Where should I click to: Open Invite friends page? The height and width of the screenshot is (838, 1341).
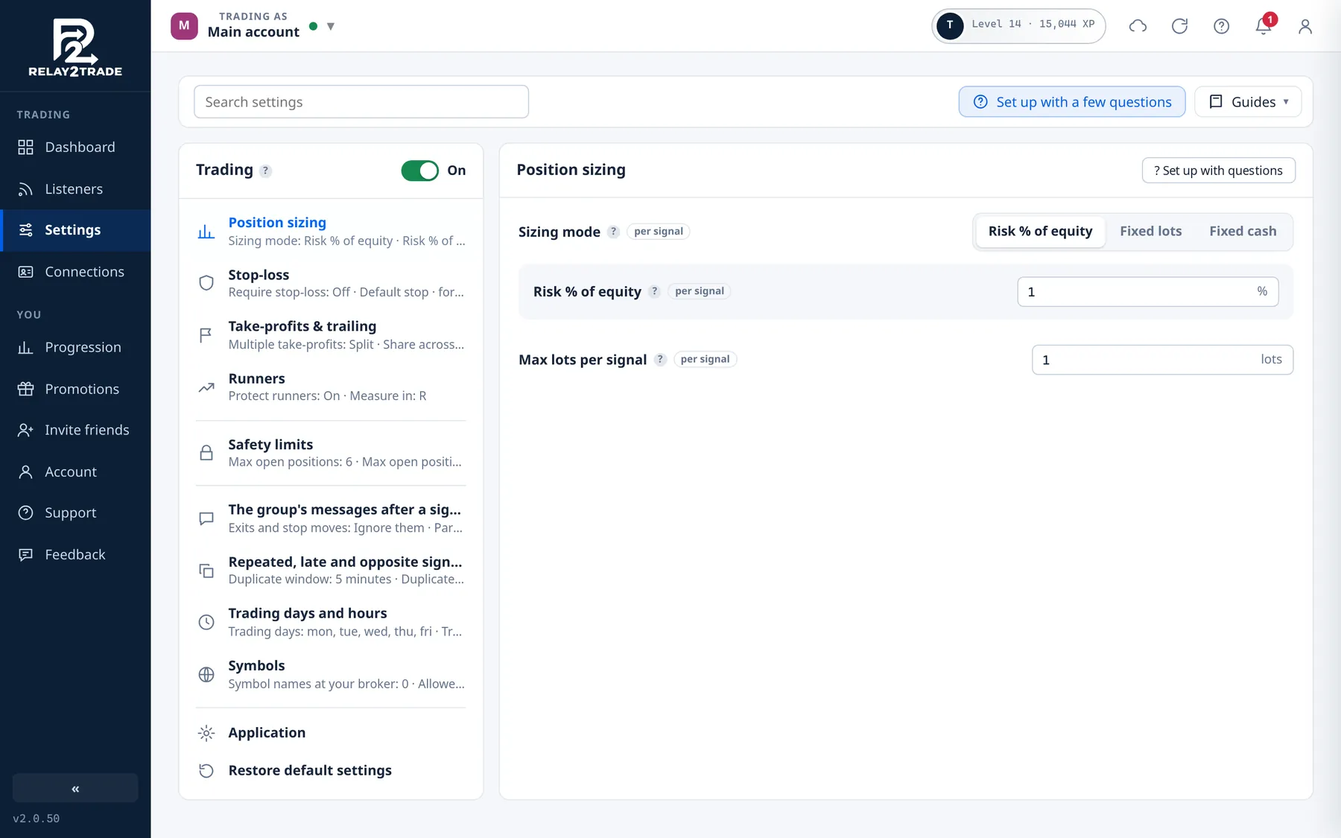click(75, 430)
